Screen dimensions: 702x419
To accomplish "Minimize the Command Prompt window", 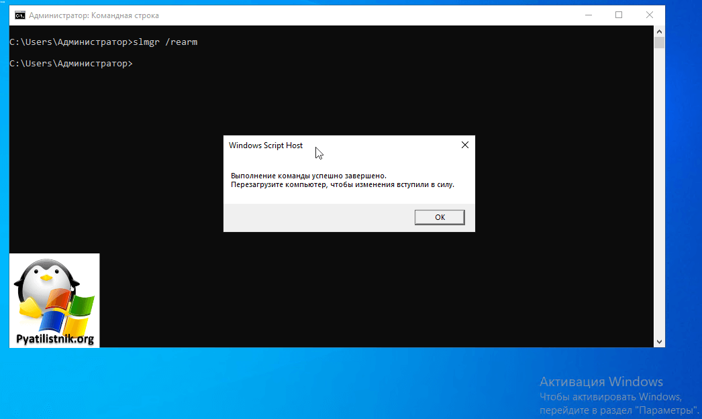I will point(589,15).
